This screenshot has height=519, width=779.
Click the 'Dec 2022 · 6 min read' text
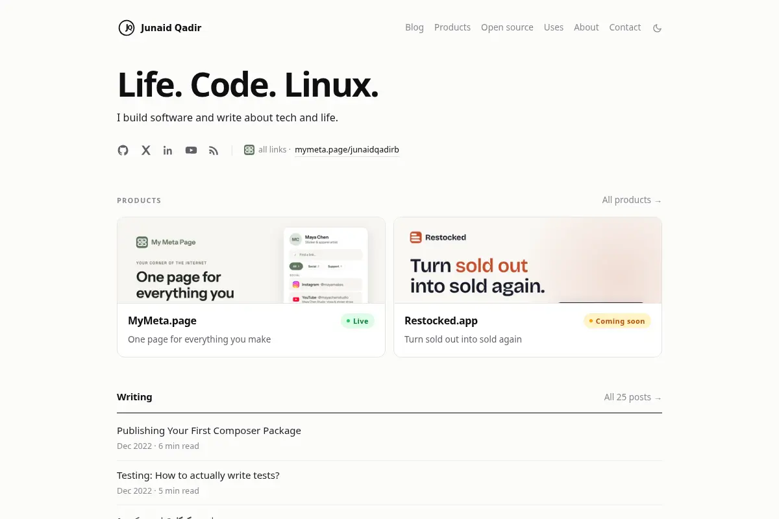click(x=158, y=446)
